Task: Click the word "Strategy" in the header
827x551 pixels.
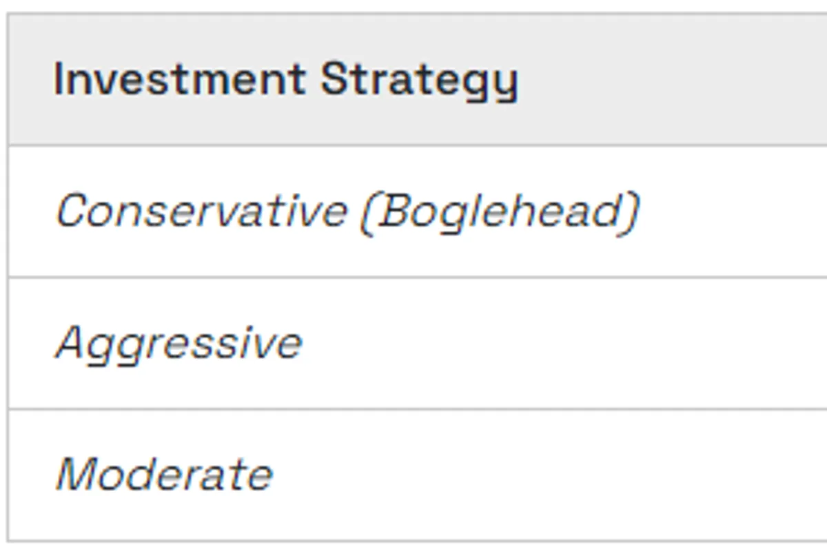Action: click(419, 81)
